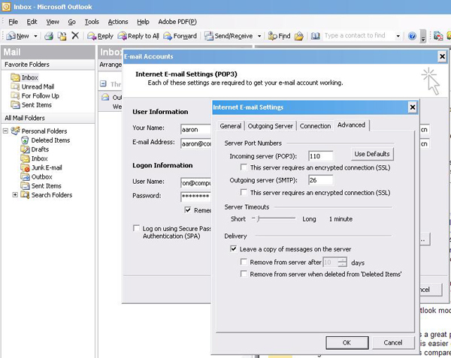Viewport: 451px width, 358px height.
Task: Select the Personal Folders root item
Action: [44, 131]
